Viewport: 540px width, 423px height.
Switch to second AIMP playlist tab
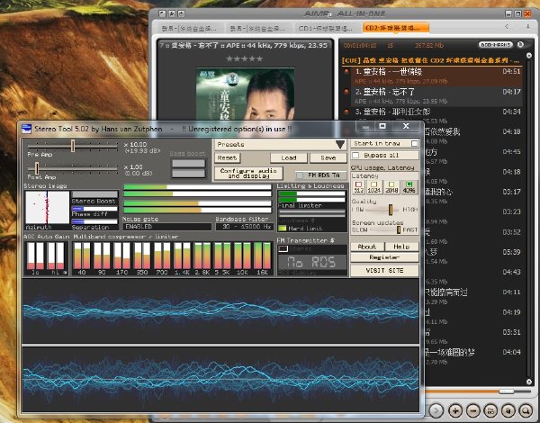258,28
